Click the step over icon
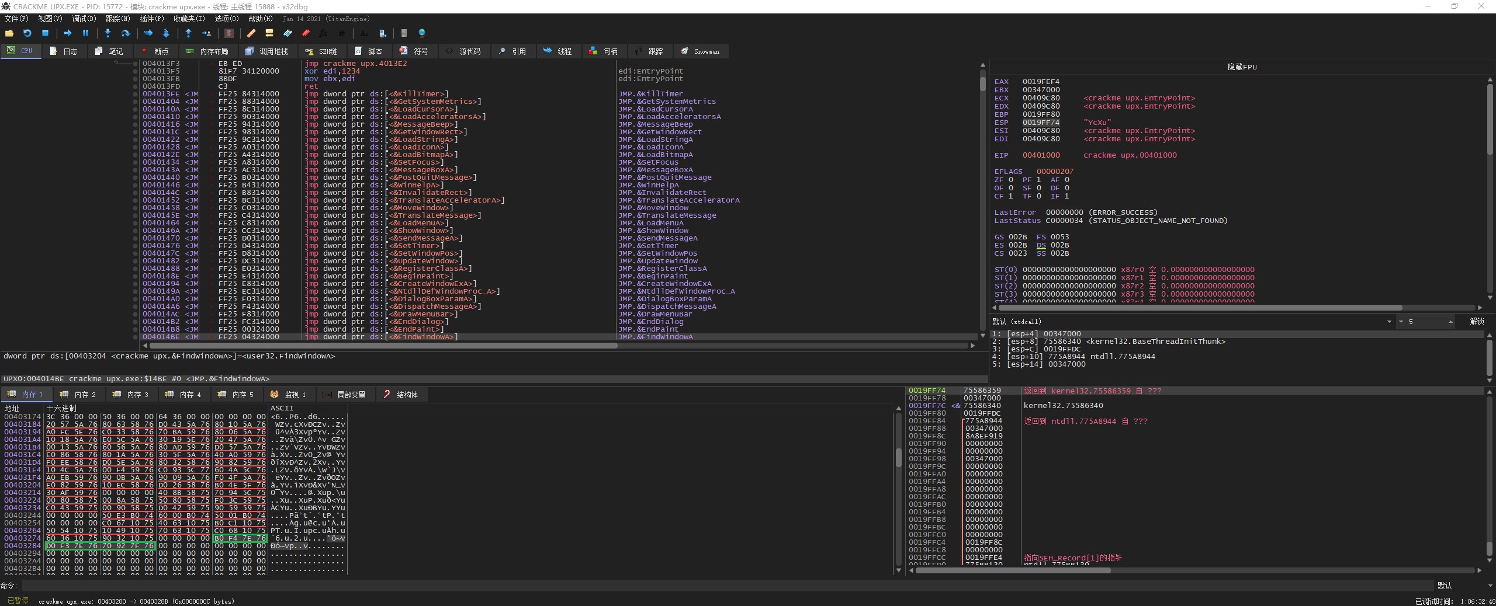 (125, 33)
